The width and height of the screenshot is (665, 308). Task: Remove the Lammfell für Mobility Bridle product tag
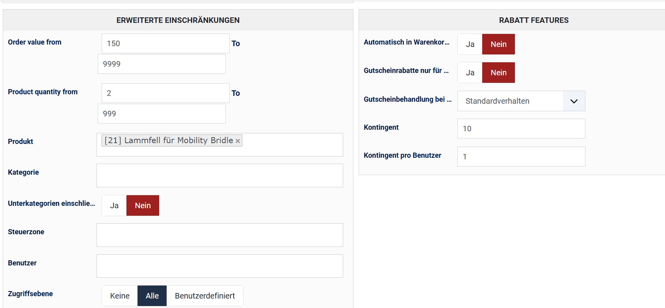[x=238, y=141]
